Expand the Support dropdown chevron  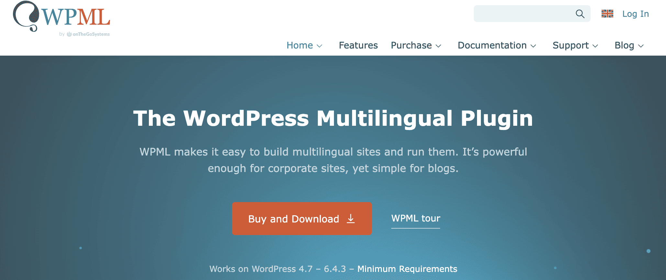[595, 46]
